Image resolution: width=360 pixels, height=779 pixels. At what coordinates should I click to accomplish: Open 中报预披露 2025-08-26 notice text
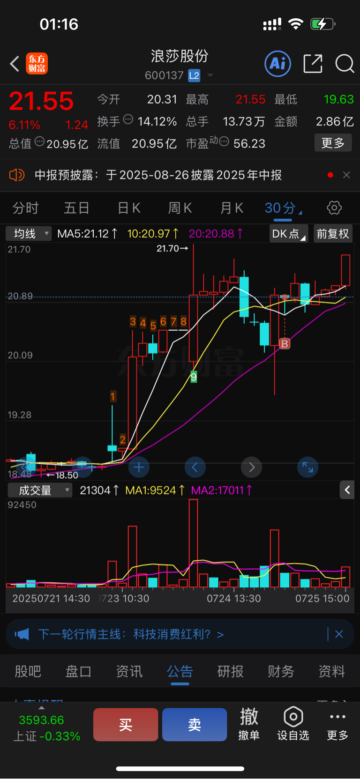click(x=158, y=175)
